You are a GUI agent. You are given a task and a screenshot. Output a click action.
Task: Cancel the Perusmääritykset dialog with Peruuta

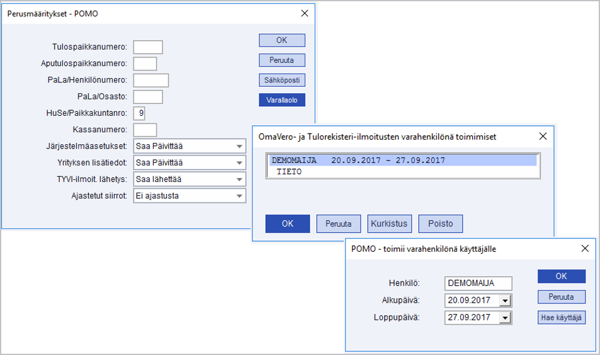(281, 60)
